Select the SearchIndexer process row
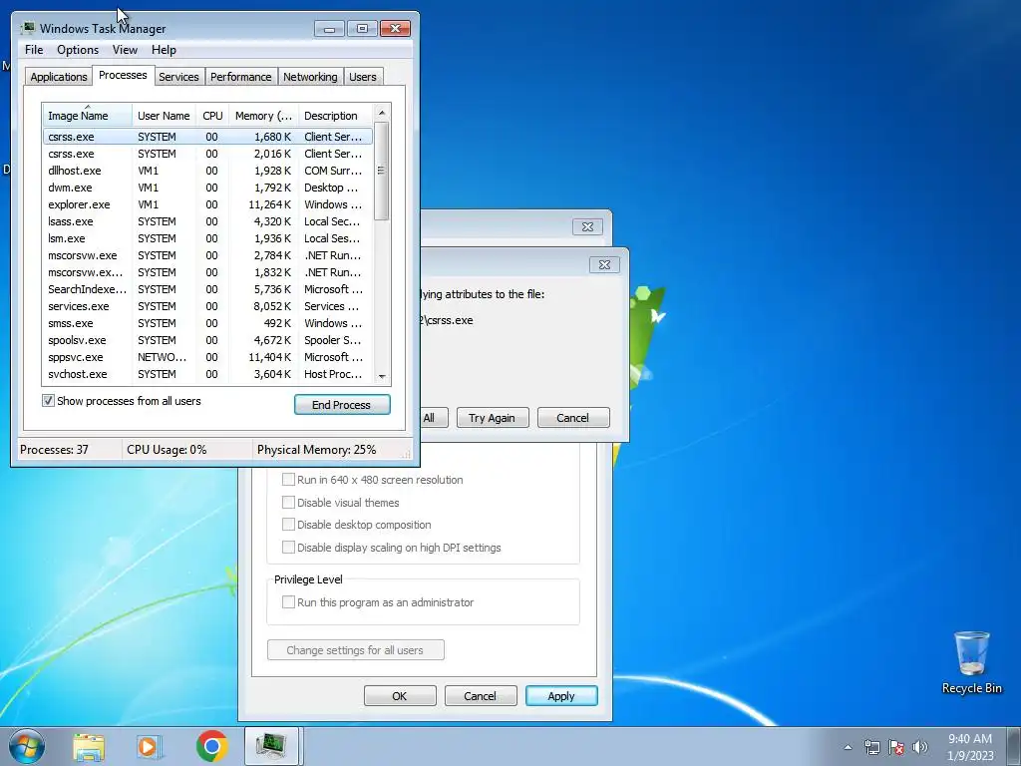The height and width of the screenshot is (766, 1021). coord(207,289)
